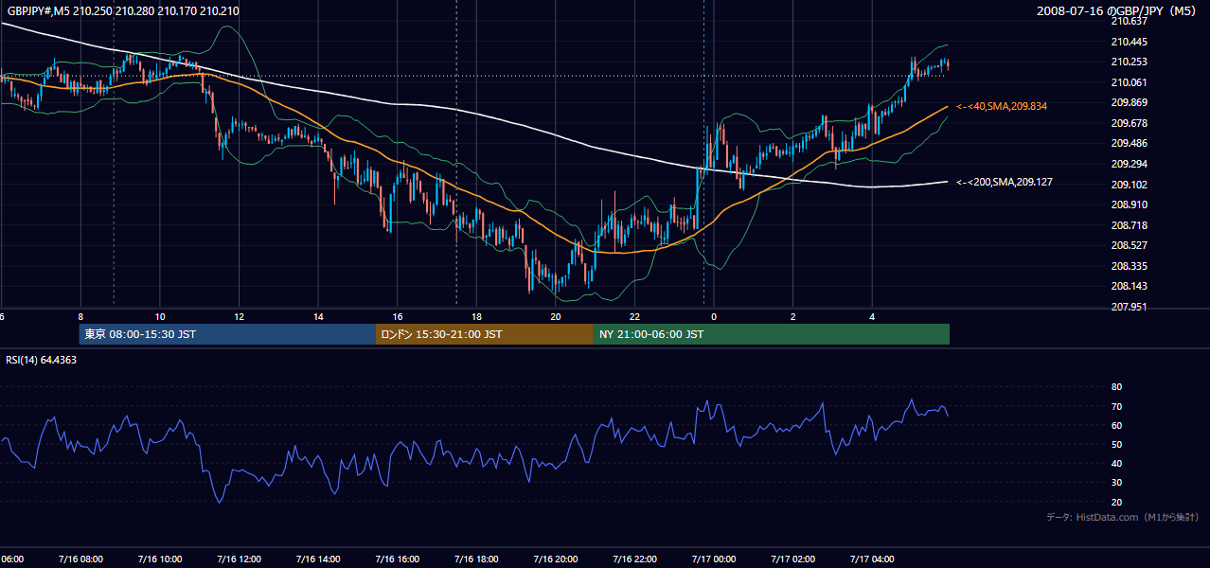Click the 7/16 16:00 time label

(397, 559)
